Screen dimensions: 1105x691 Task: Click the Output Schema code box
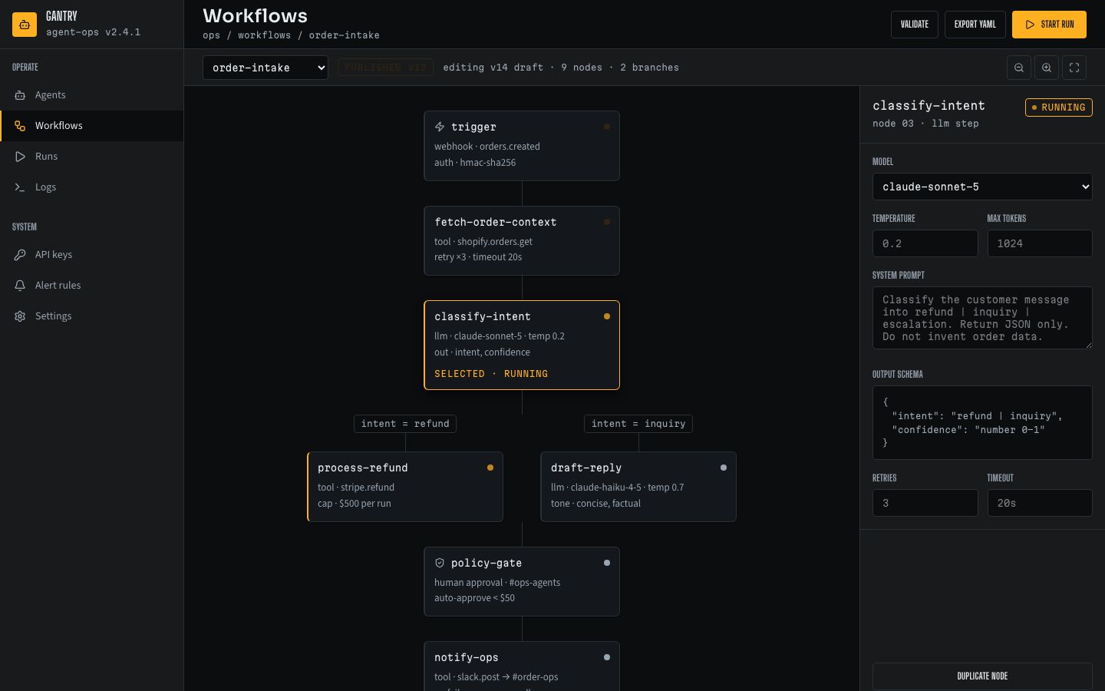pyautogui.click(x=982, y=422)
